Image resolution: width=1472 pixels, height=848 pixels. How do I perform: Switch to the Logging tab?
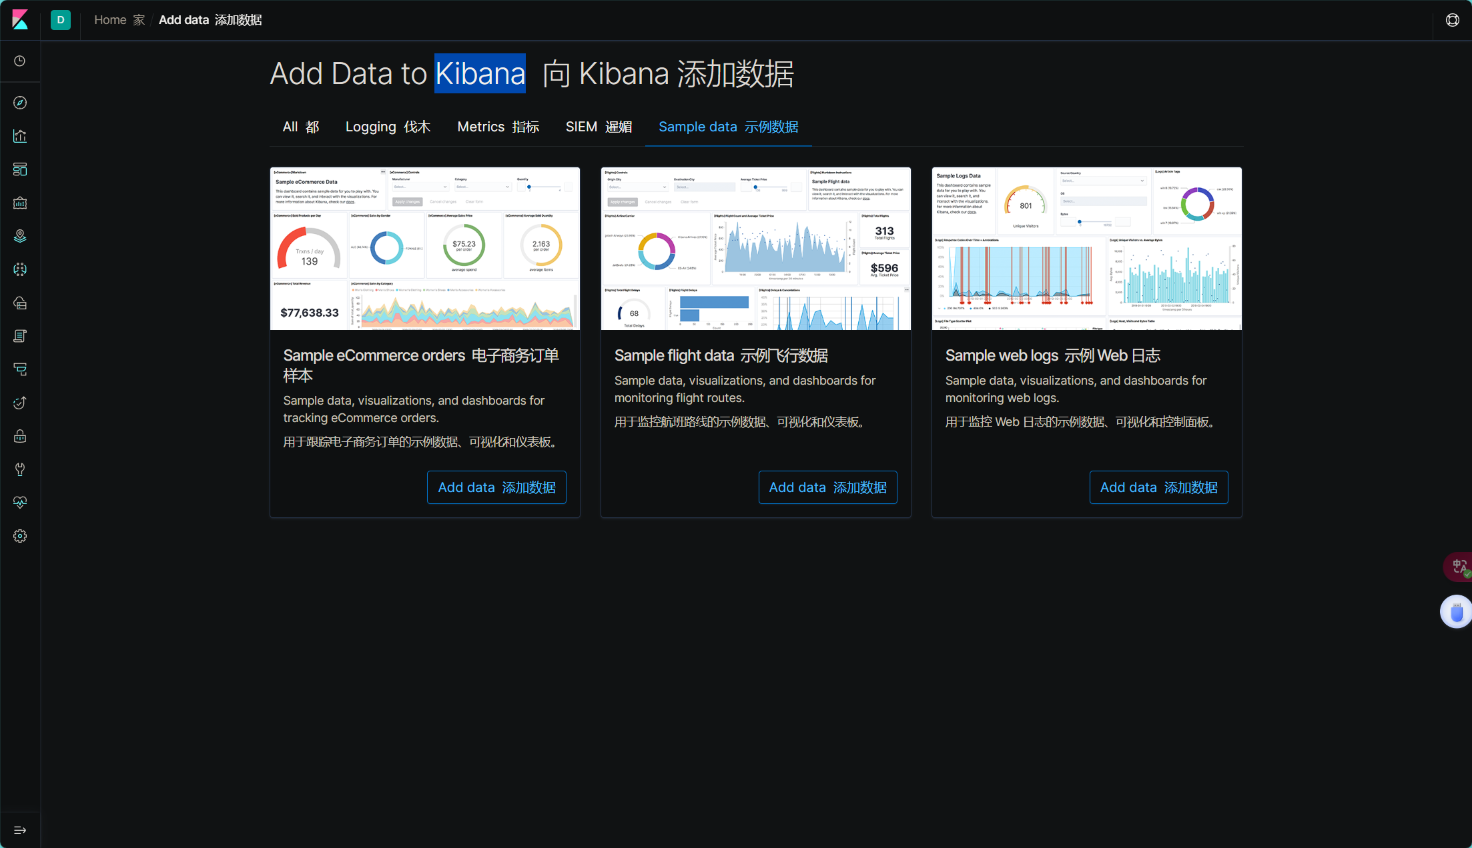388,127
